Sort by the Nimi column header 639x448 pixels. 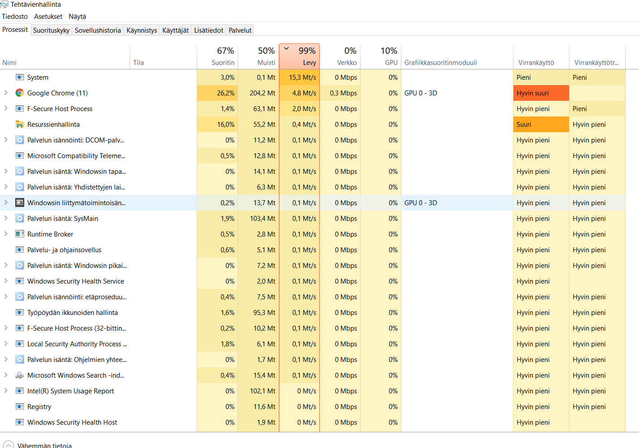[x=65, y=57]
